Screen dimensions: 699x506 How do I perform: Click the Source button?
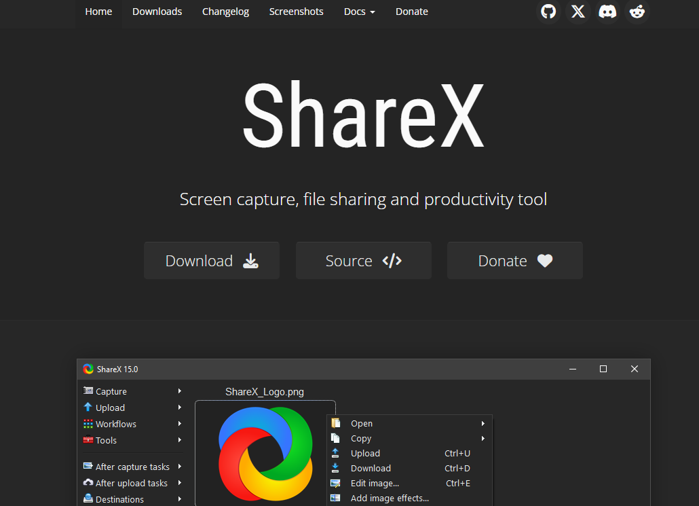[x=364, y=261]
